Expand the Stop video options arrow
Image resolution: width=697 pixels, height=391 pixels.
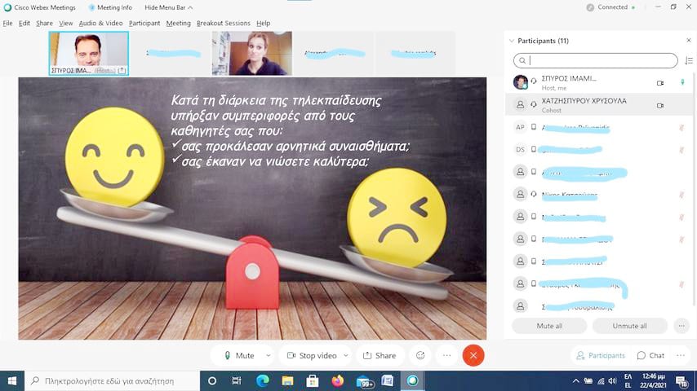(346, 355)
